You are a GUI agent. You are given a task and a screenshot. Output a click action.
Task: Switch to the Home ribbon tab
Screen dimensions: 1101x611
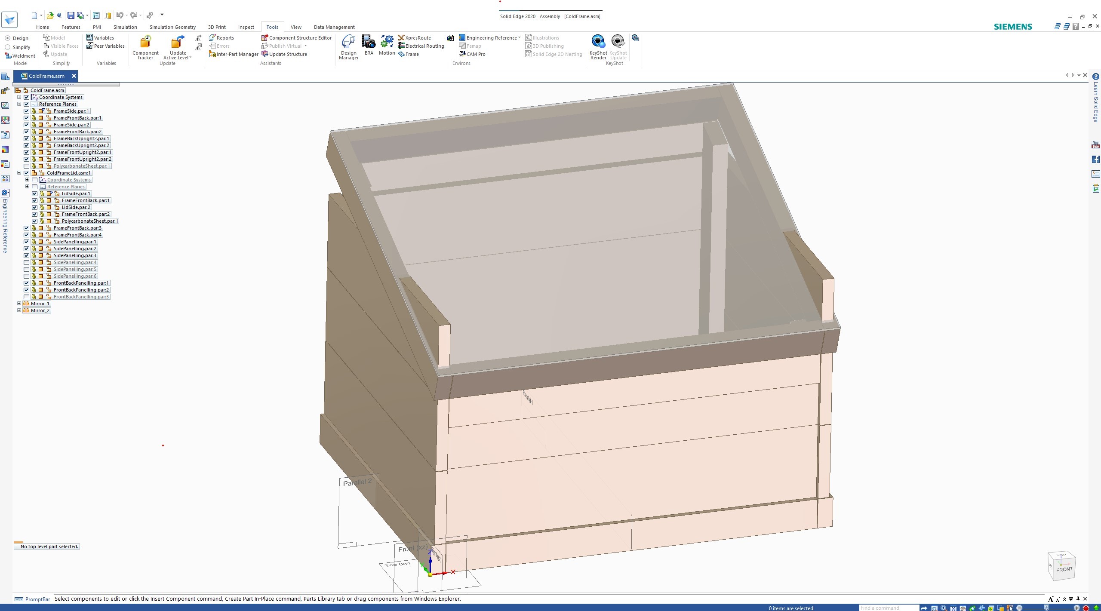pos(43,27)
